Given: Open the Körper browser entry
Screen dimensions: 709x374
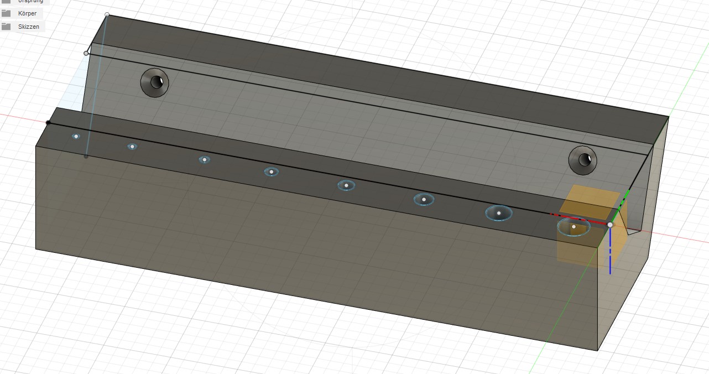Looking at the screenshot, I should (27, 13).
